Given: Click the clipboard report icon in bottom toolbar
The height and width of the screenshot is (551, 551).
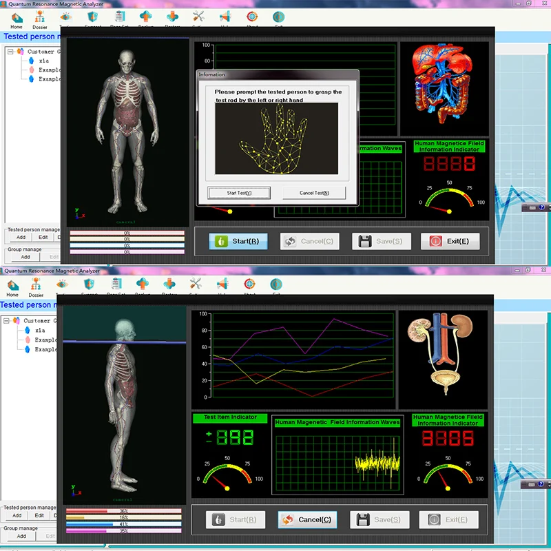Looking at the screenshot, I should click(x=116, y=285).
